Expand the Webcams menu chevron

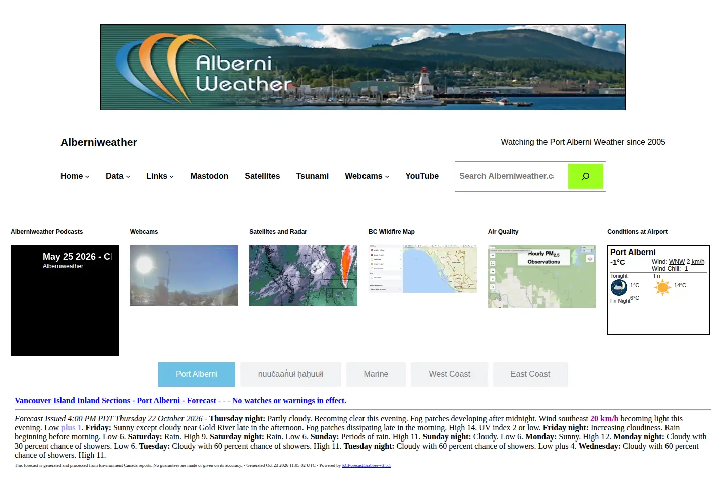[387, 177]
